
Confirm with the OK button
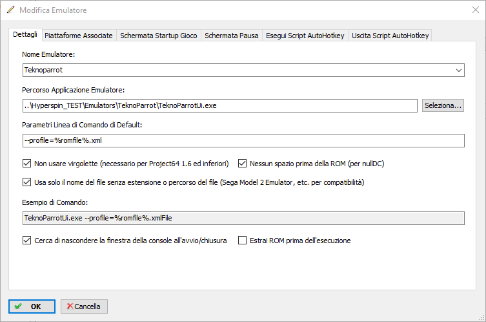coord(32,306)
